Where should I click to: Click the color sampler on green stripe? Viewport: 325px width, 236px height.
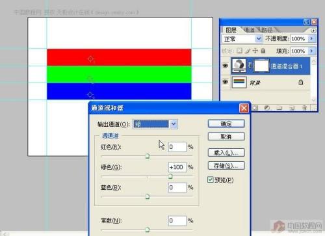point(90,79)
